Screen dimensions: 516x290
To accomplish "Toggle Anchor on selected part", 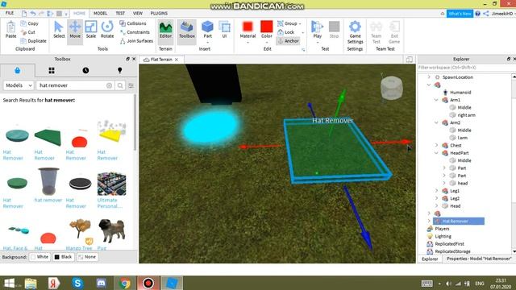I will tap(289, 41).
